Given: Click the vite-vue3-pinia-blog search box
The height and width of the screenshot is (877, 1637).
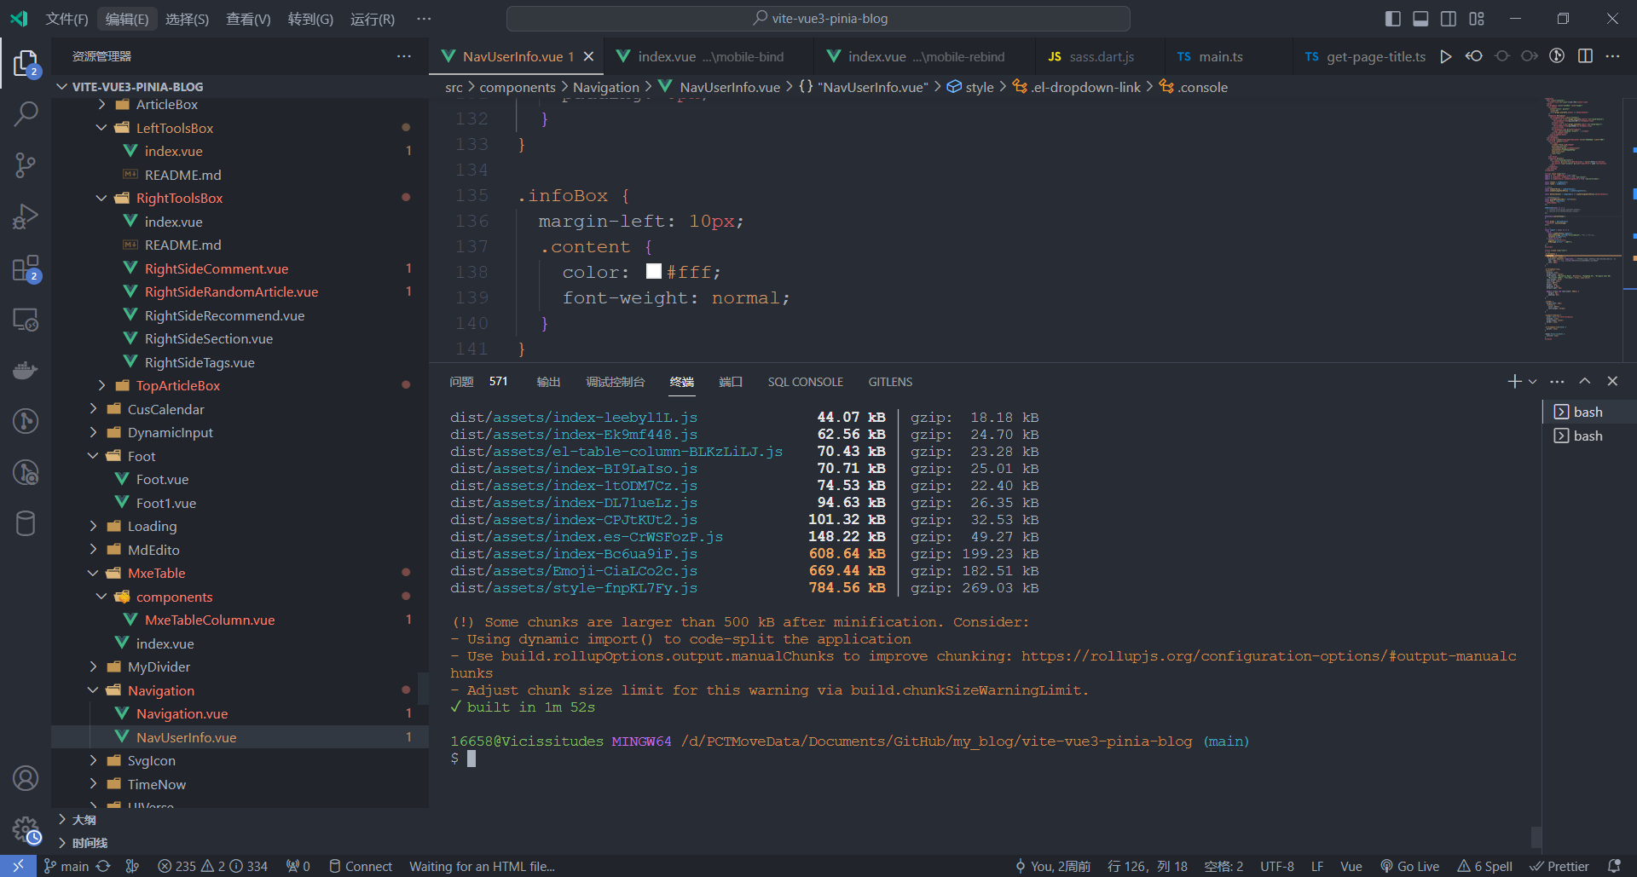Looking at the screenshot, I should (818, 19).
